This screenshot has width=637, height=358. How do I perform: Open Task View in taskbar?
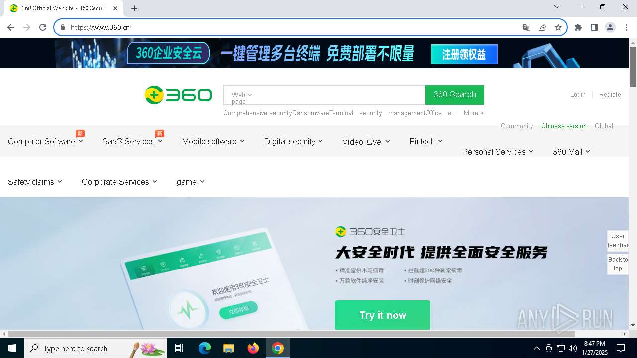click(179, 348)
